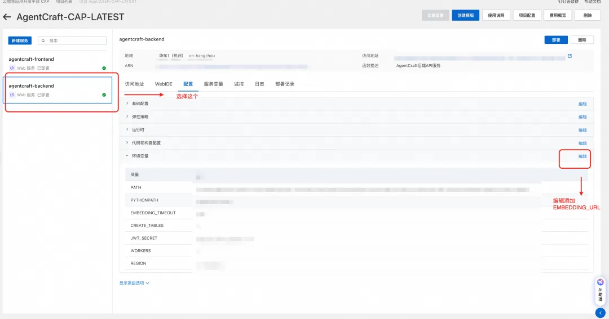Click the cn-hangzhou region text
Image resolution: width=609 pixels, height=319 pixels.
pos(202,56)
